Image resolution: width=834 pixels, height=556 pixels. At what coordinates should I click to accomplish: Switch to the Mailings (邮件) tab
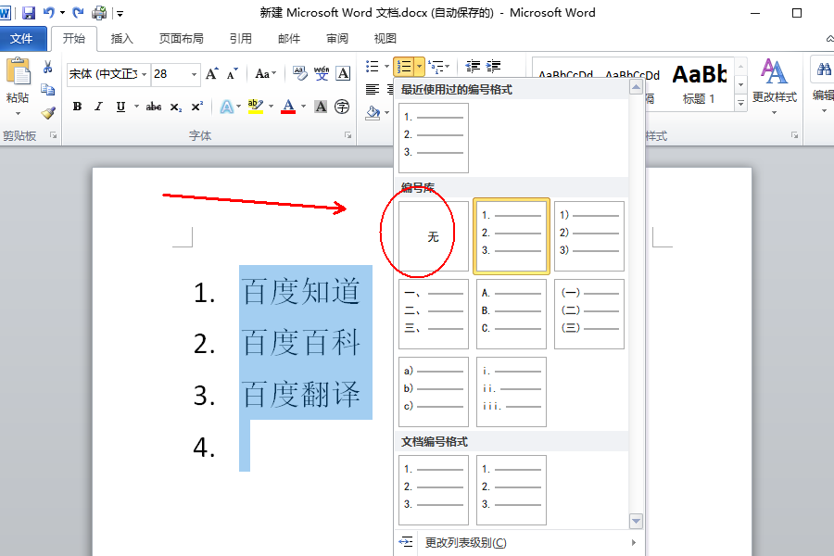pyautogui.click(x=289, y=38)
